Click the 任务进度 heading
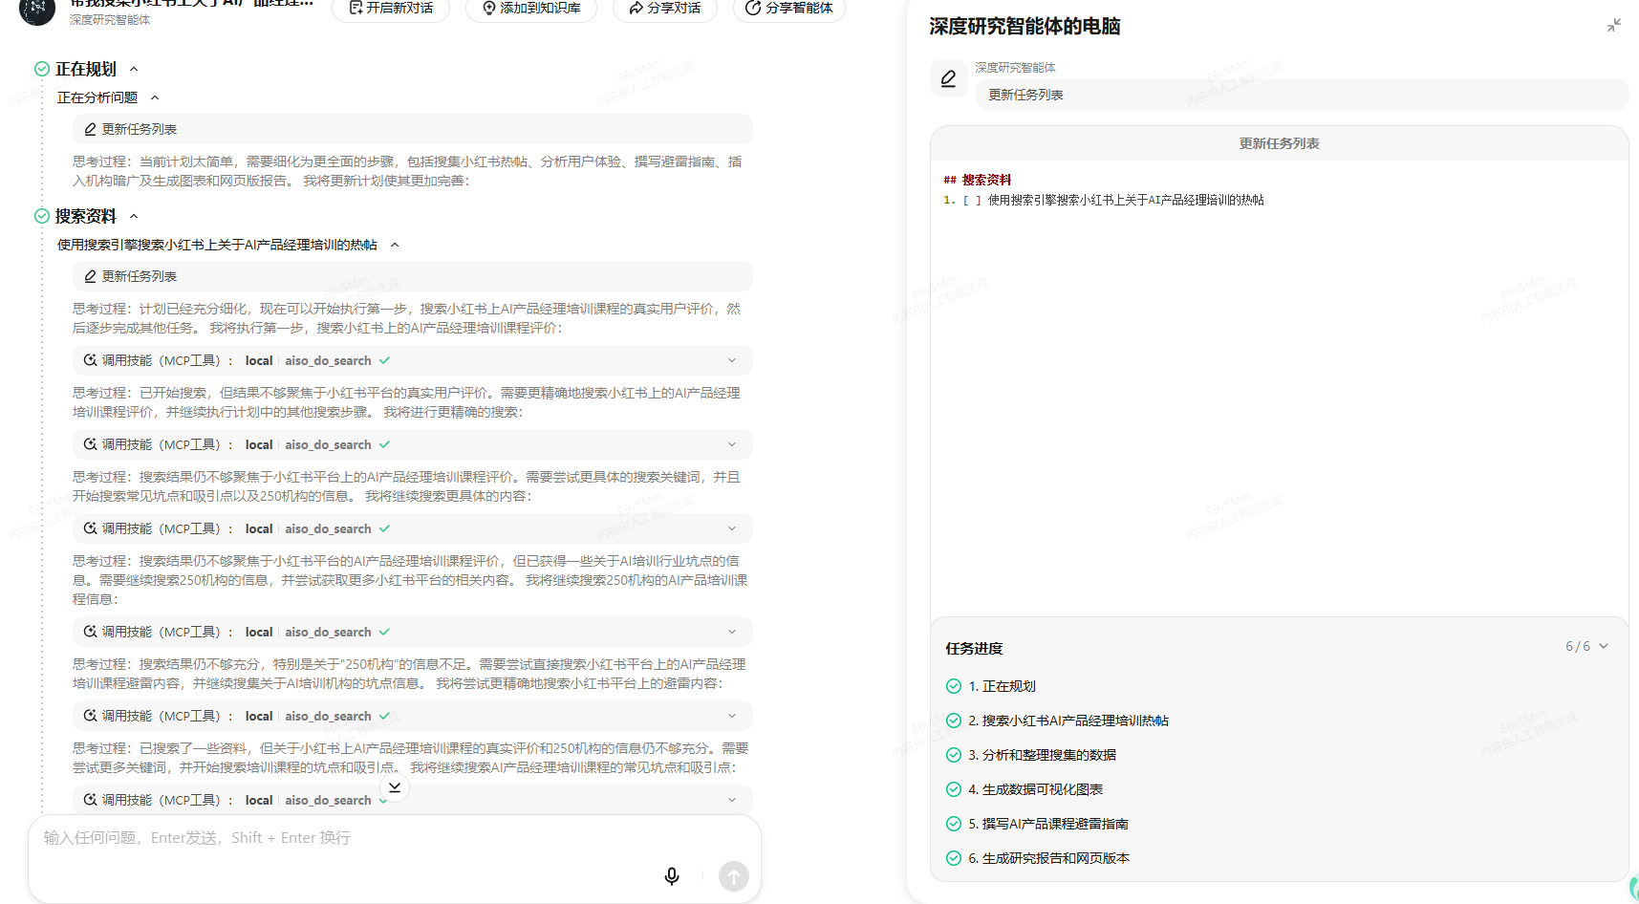 pyautogui.click(x=974, y=648)
